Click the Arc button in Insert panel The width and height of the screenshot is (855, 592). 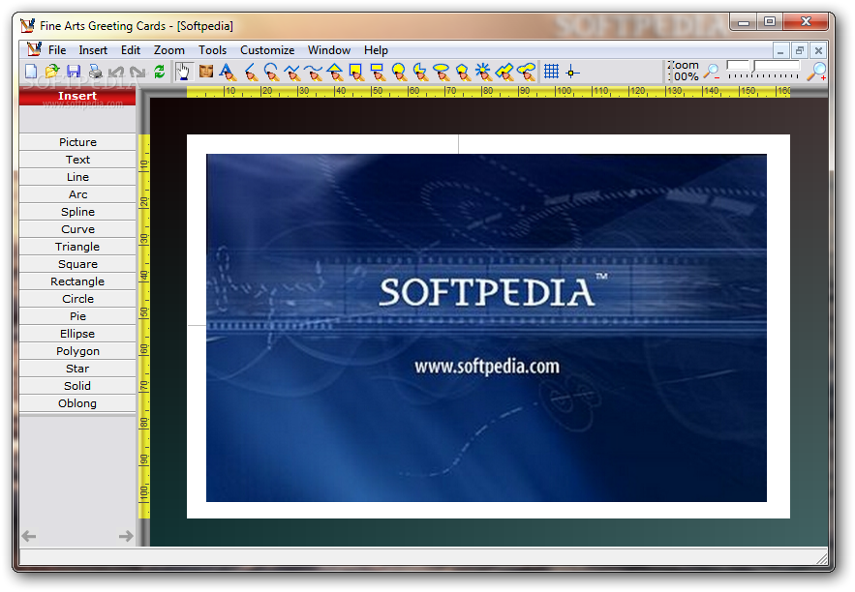coord(77,194)
